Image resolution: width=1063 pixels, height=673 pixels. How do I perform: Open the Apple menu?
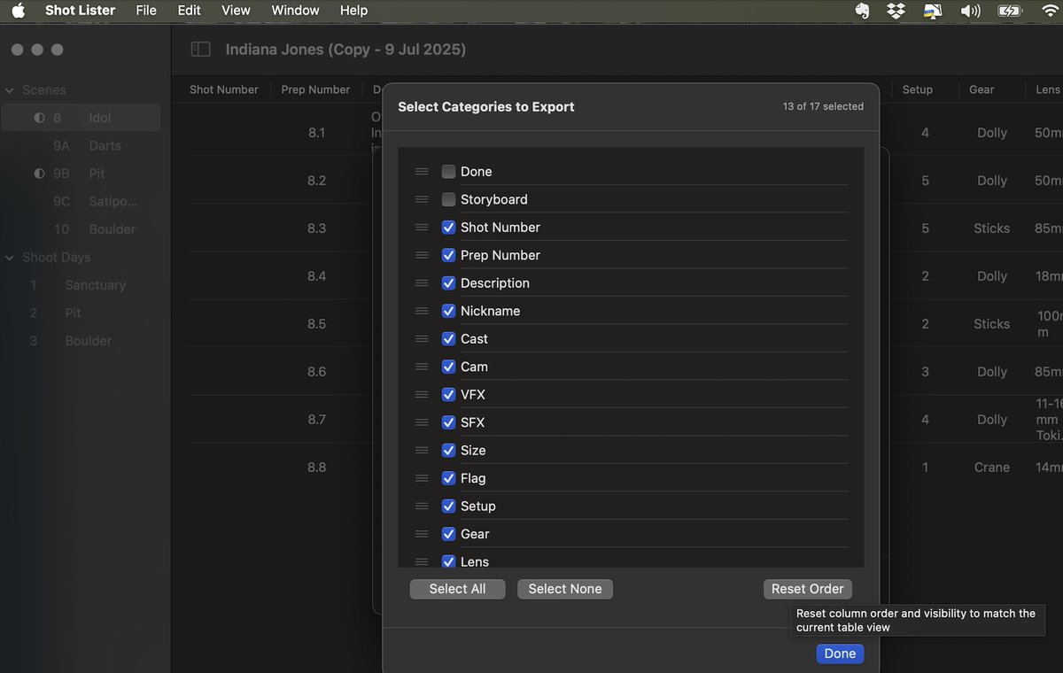[18, 11]
